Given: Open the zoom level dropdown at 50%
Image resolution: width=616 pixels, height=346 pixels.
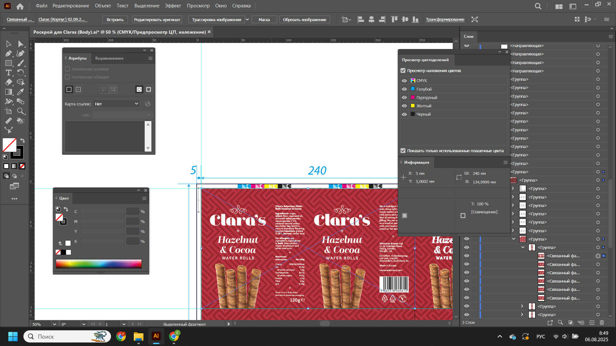Looking at the screenshot, I should 54,324.
